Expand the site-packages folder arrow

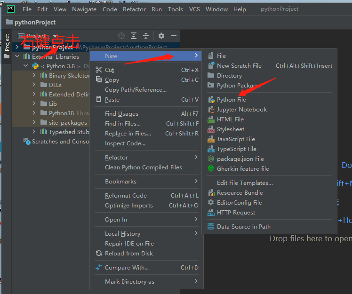[x=34, y=122]
